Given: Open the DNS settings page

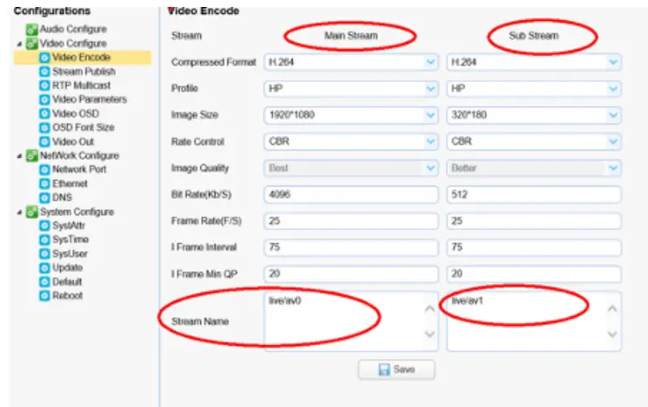Looking at the screenshot, I should 62,198.
